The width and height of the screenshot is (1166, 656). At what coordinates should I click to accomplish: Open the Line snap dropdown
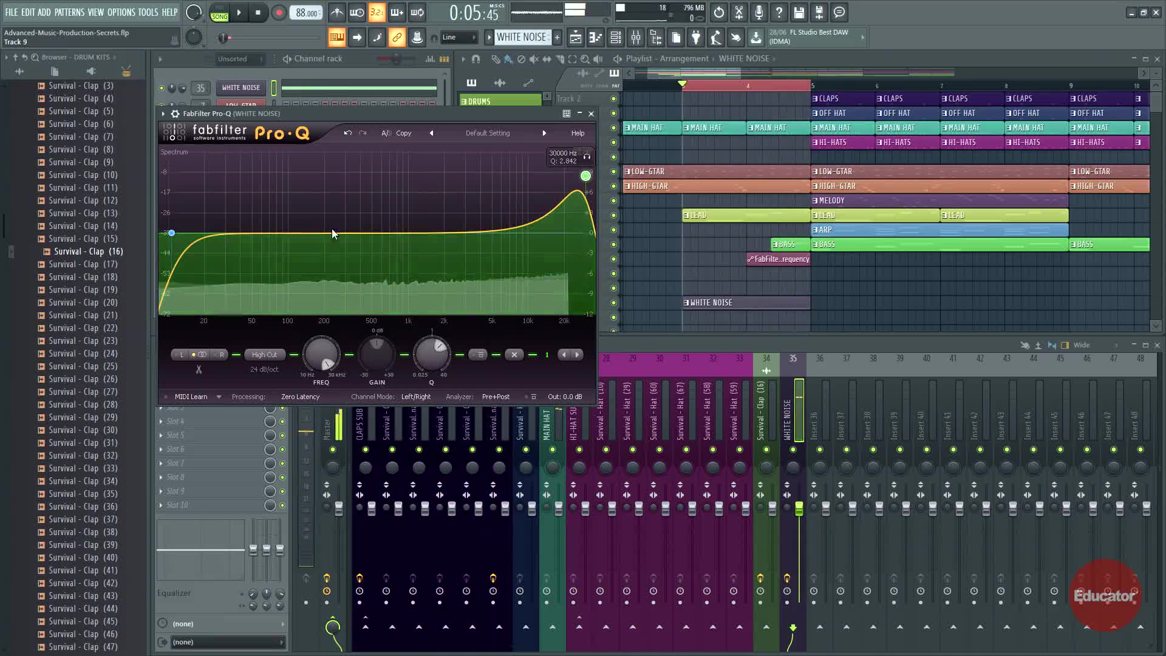459,38
